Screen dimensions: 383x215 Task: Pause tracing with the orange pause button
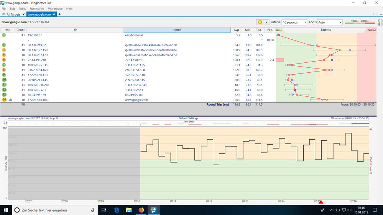[260, 22]
